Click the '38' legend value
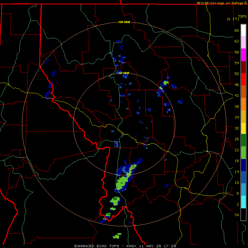 pyautogui.click(x=237, y=106)
